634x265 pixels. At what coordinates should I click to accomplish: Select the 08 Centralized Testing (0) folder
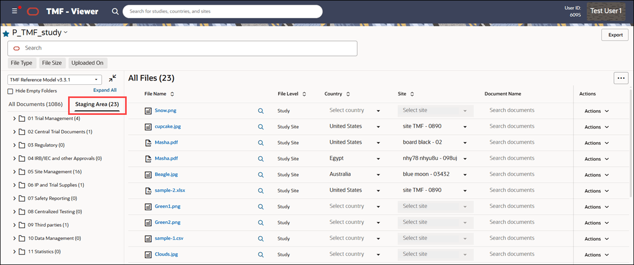pyautogui.click(x=55, y=212)
